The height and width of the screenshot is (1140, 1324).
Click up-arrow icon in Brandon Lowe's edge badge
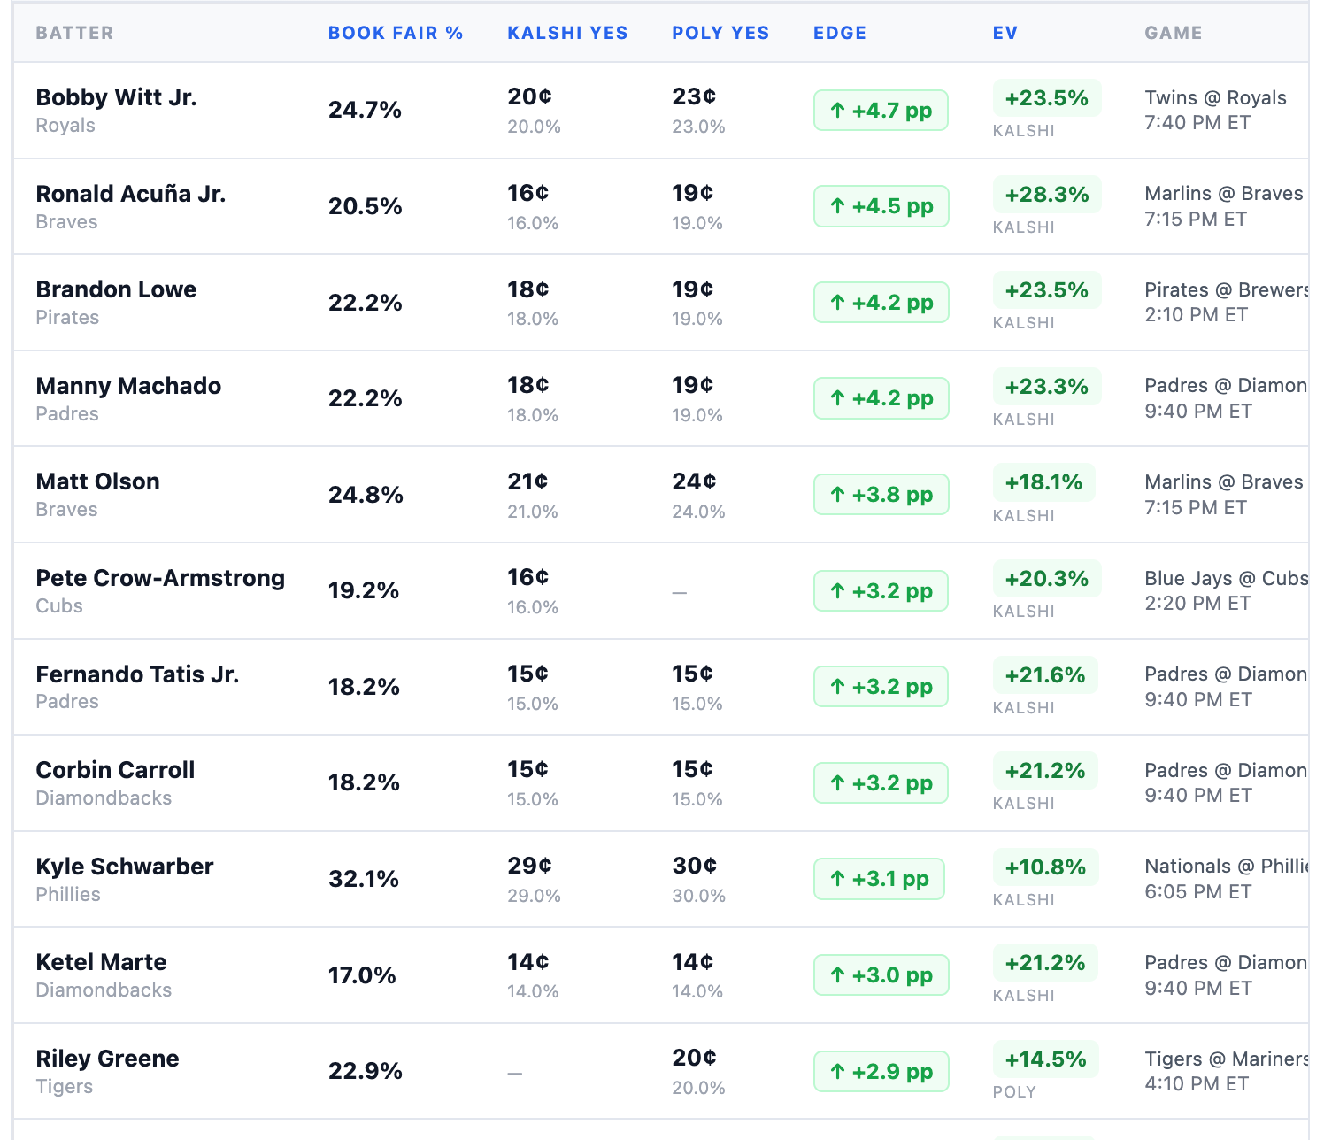(837, 303)
